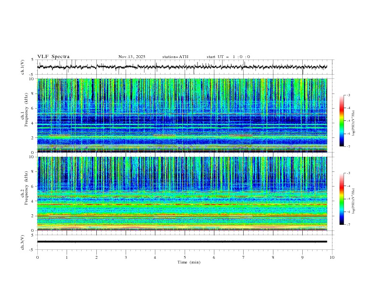Click the 9 minute tick on time axis
Screen dimensions: 374x289
point(303,257)
